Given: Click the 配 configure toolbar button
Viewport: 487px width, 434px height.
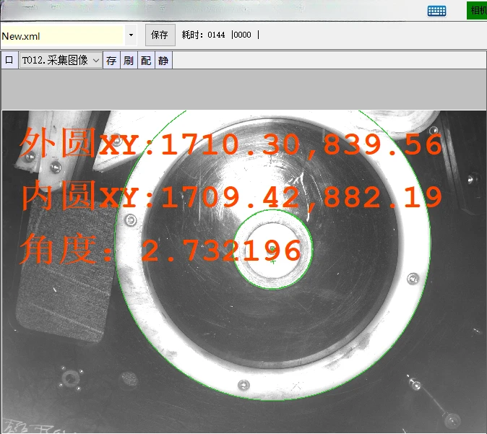Looking at the screenshot, I should [146, 60].
